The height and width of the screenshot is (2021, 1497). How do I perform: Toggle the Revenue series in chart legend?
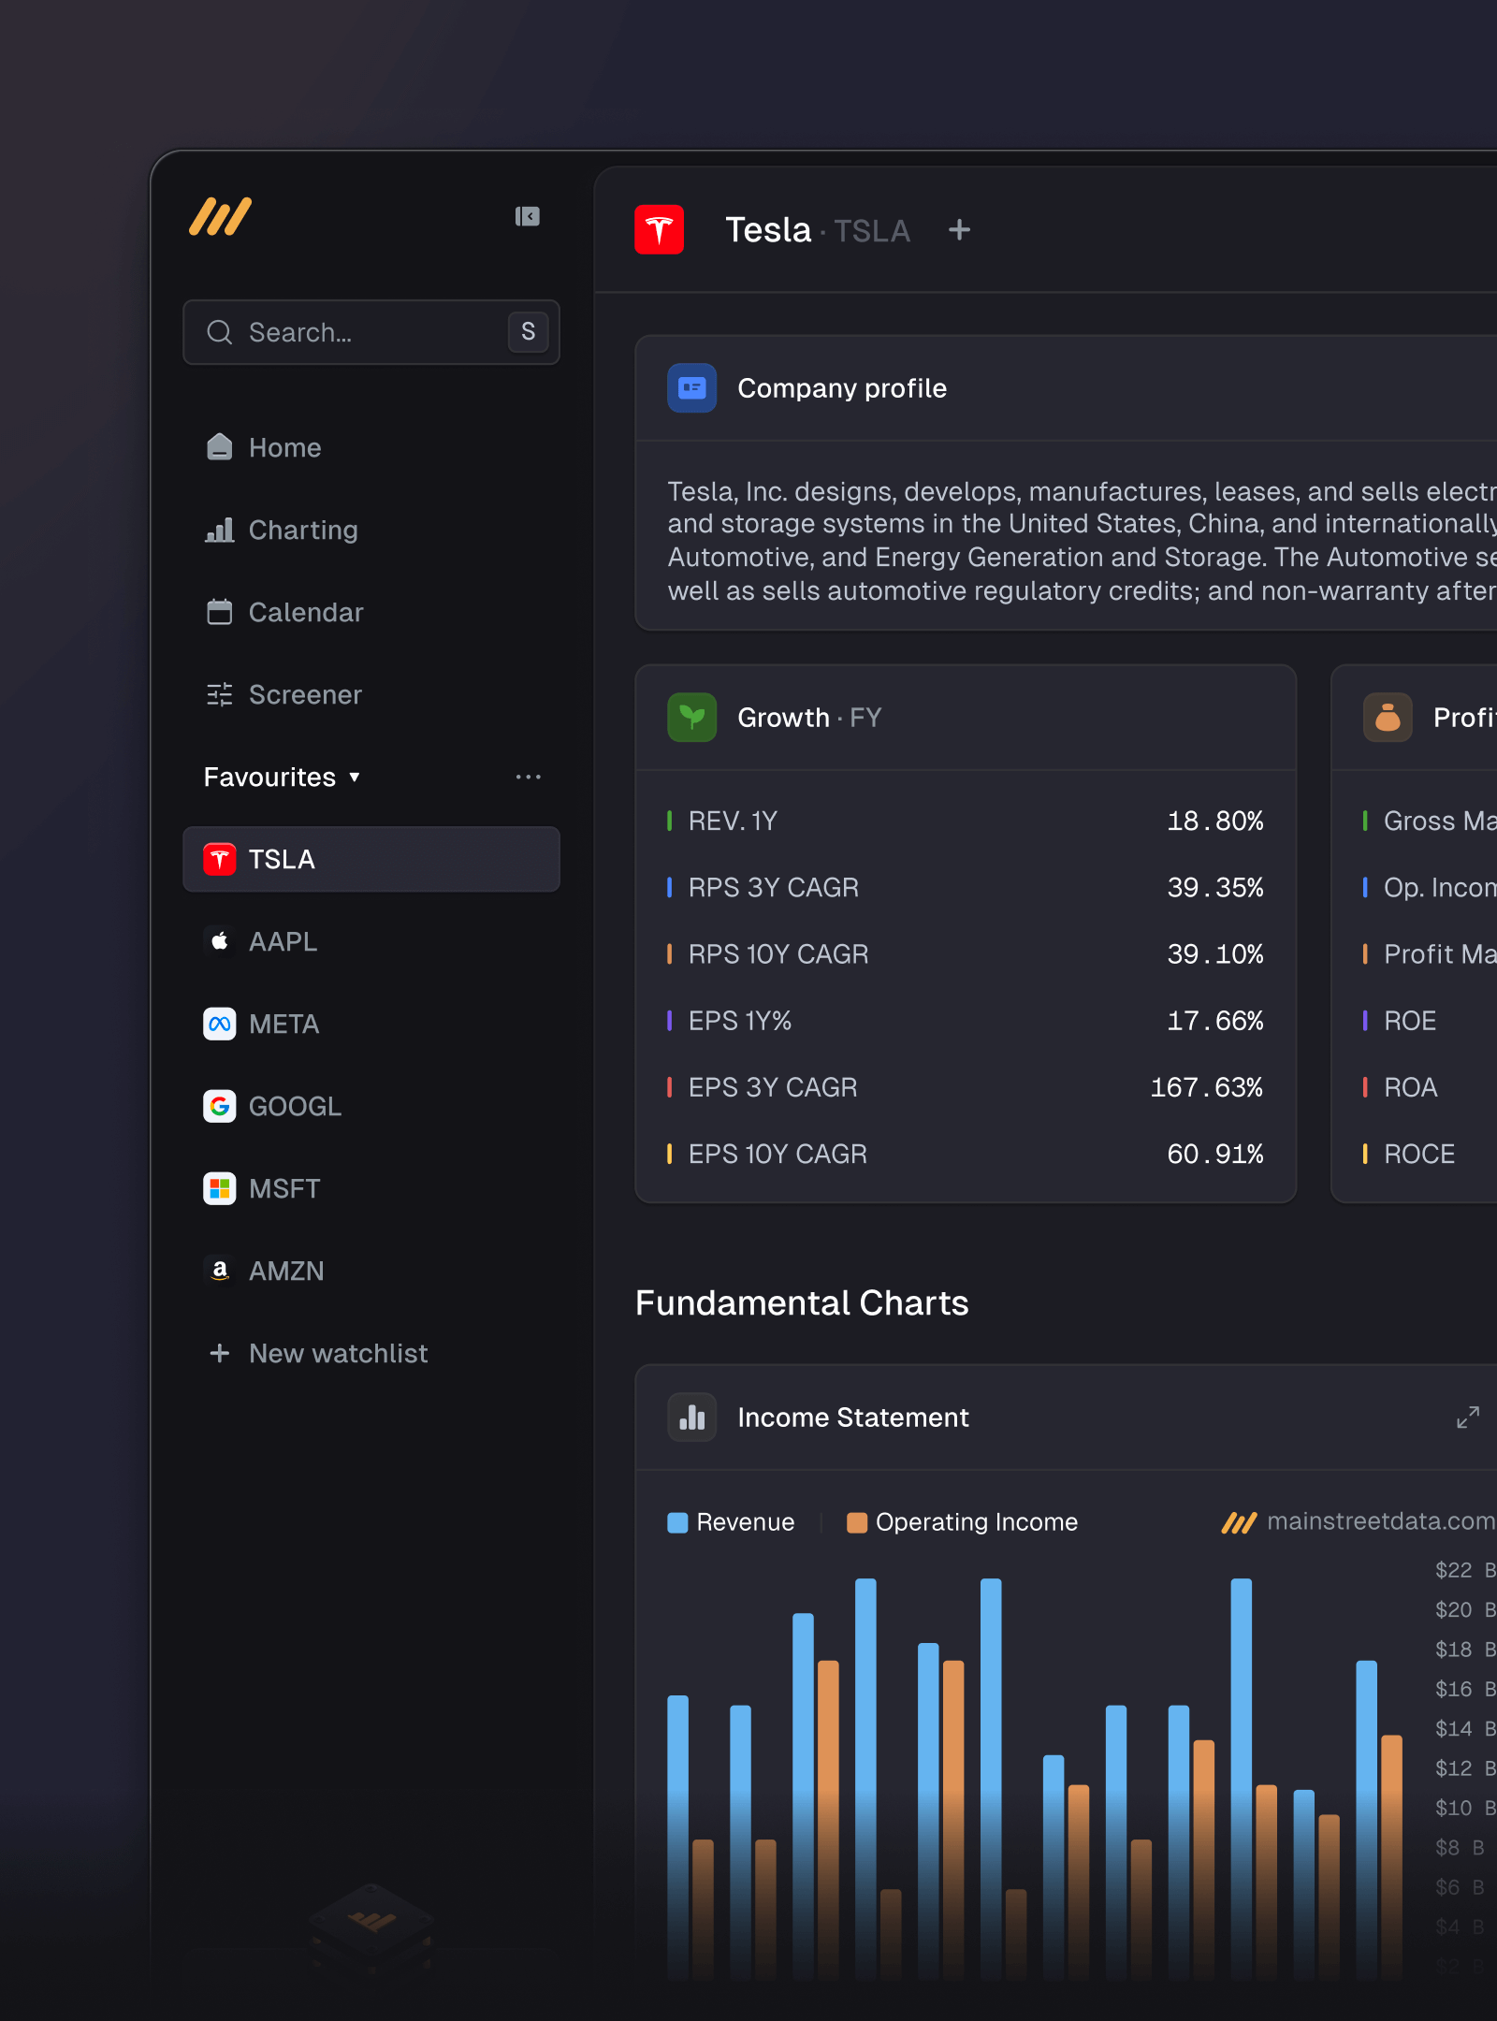(x=731, y=1522)
